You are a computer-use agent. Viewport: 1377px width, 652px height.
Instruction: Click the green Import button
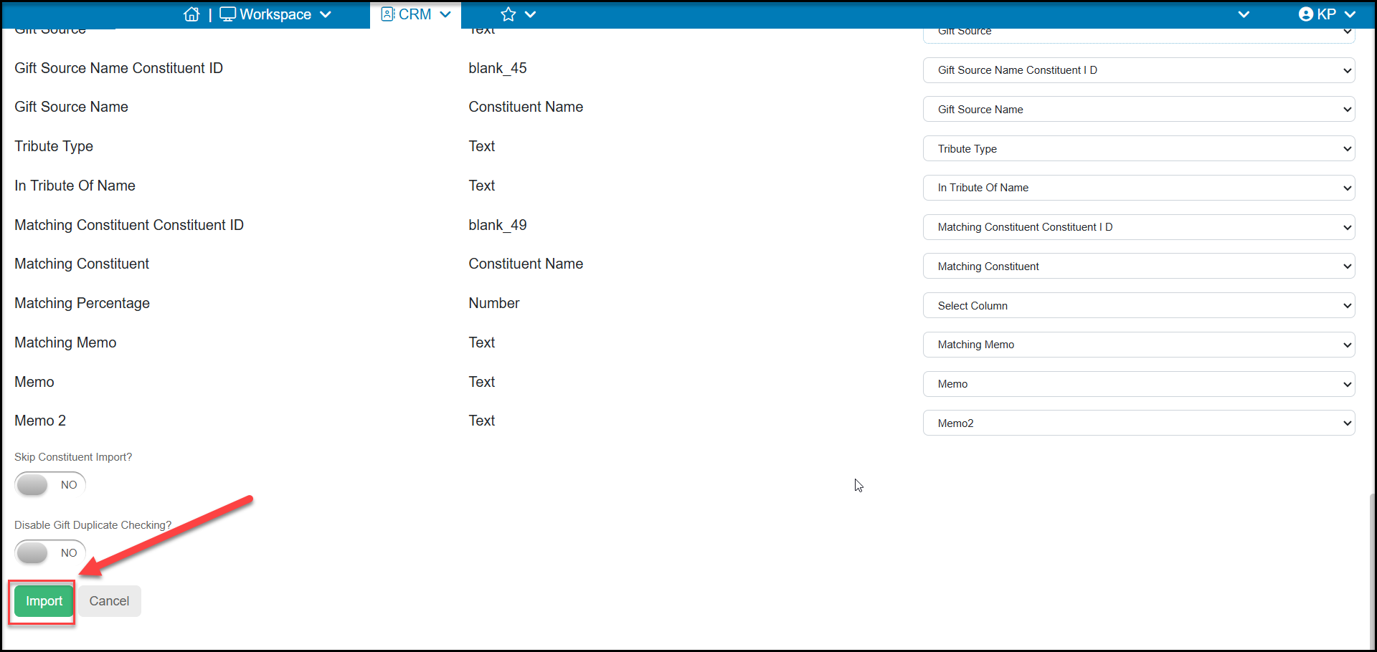(x=44, y=601)
